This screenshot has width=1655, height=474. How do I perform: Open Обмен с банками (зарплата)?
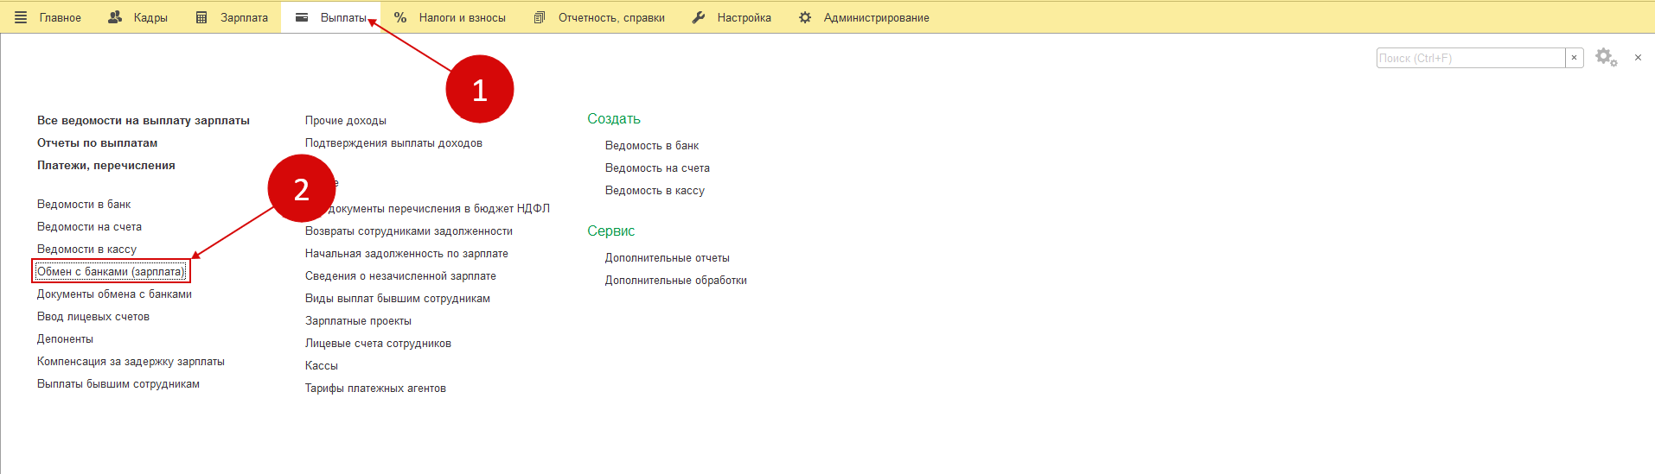(111, 272)
